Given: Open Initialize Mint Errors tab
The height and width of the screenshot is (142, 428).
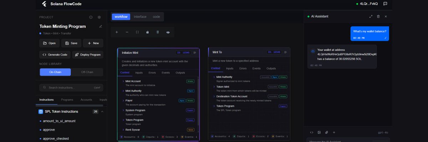Looking at the screenshot, I should point(152,73).
